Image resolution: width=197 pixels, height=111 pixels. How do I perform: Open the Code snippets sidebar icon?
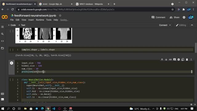2,41
